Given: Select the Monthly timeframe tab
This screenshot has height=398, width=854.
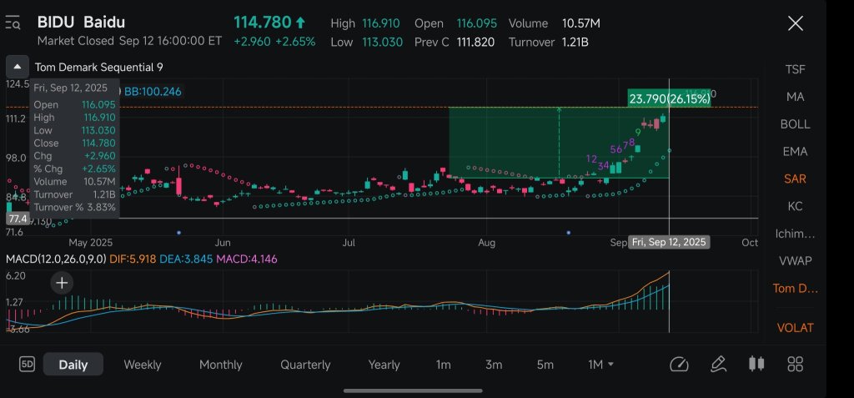Looking at the screenshot, I should 220,365.
